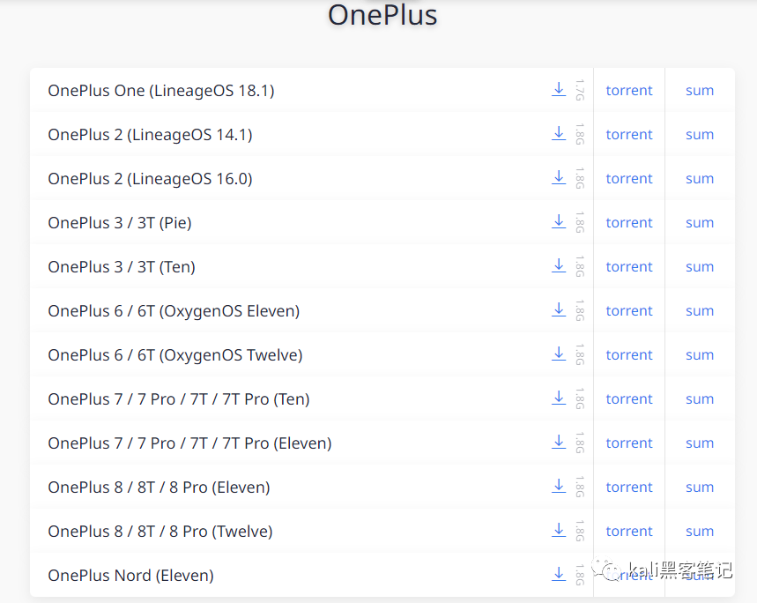The width and height of the screenshot is (757, 603).
Task: Select the 'OnePlus 2 (LineageOS 14.1)' row name
Action: coord(150,135)
